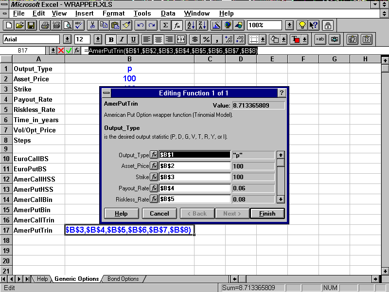389x292 pixels.
Task: Launch the ChartWizard icon
Action: click(x=216, y=25)
